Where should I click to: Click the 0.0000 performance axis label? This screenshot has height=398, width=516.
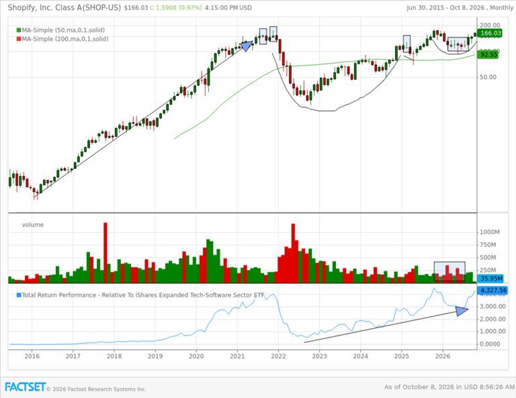490,344
